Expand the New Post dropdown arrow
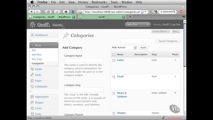 [148, 25]
